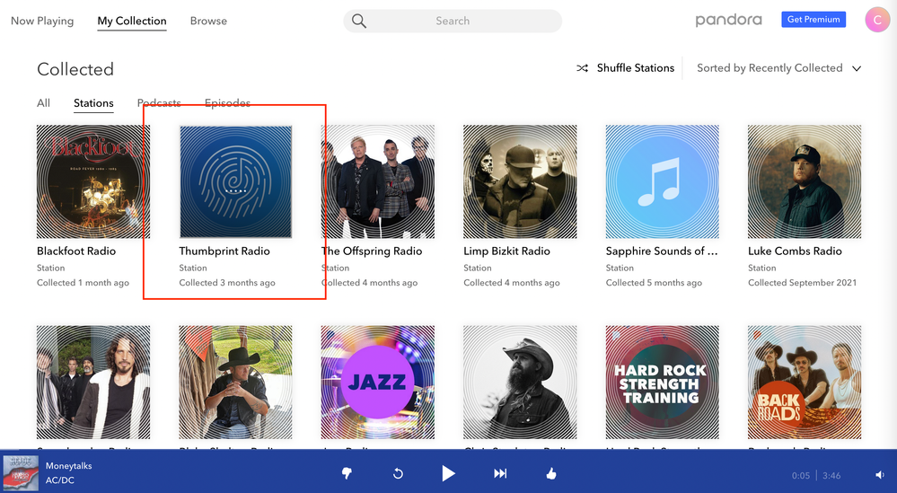Click the replay track icon
This screenshot has height=493, width=897.
point(398,473)
